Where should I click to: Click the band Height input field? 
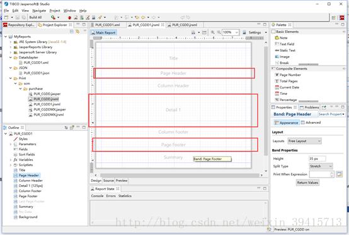point(318,159)
